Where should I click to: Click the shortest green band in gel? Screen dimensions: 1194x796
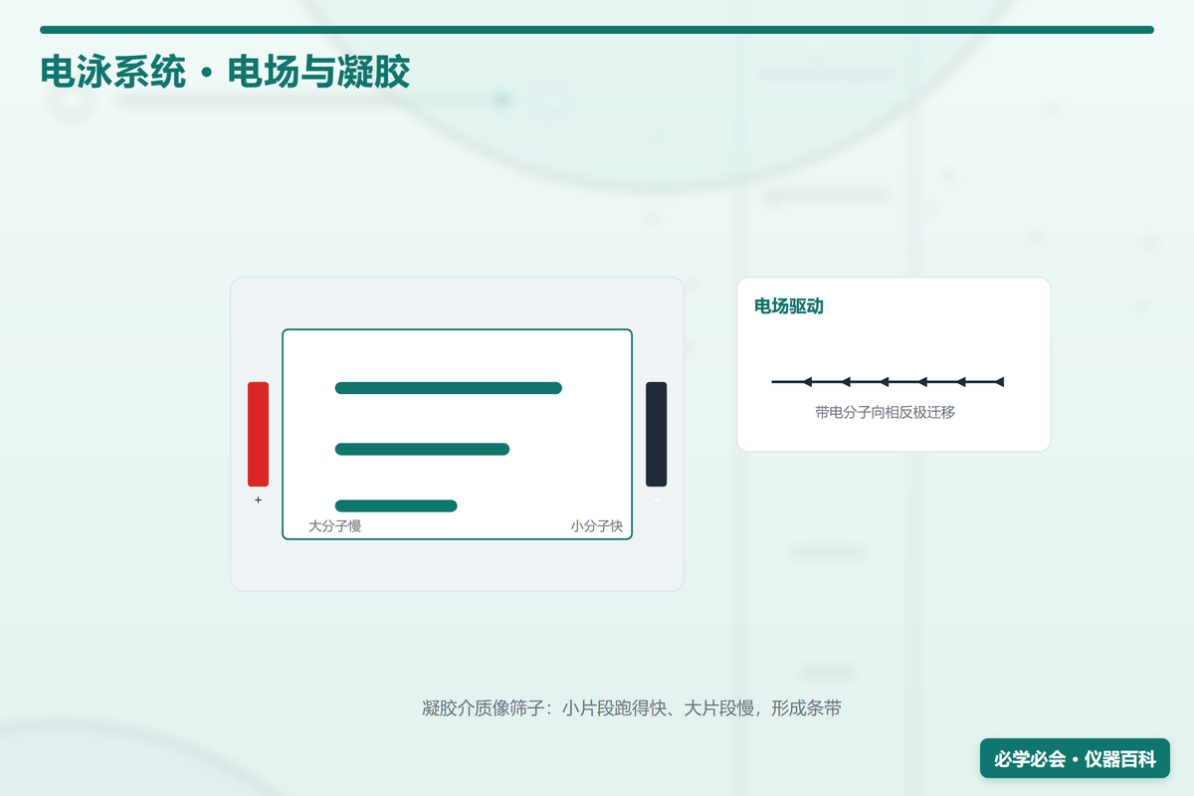[396, 505]
